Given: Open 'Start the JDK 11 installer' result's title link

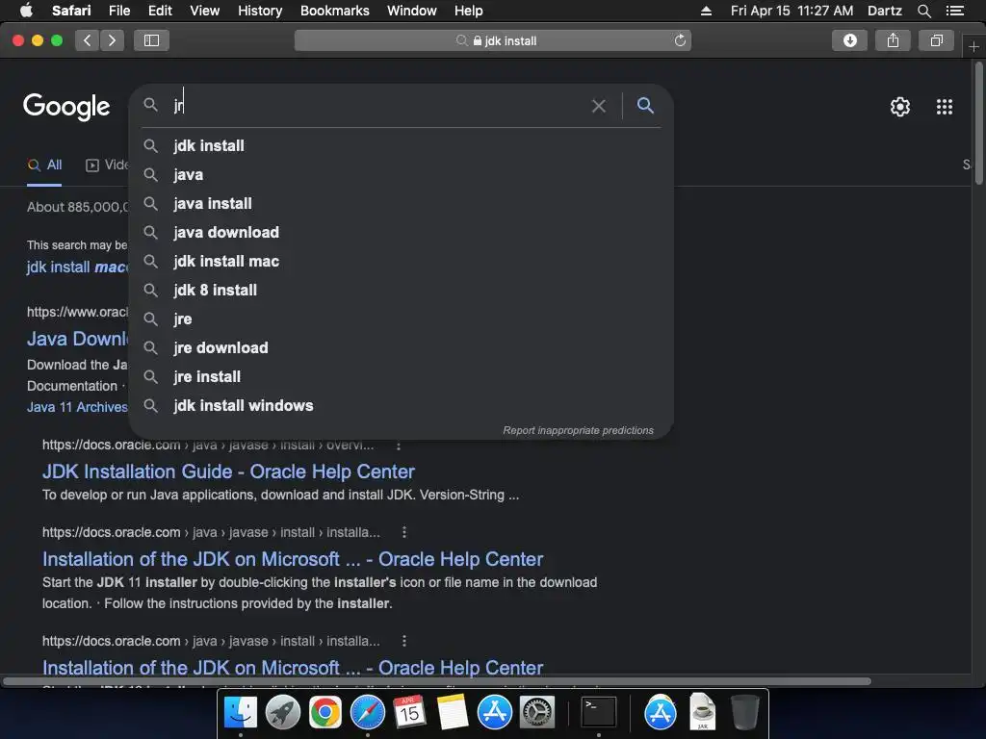Looking at the screenshot, I should click(x=293, y=559).
